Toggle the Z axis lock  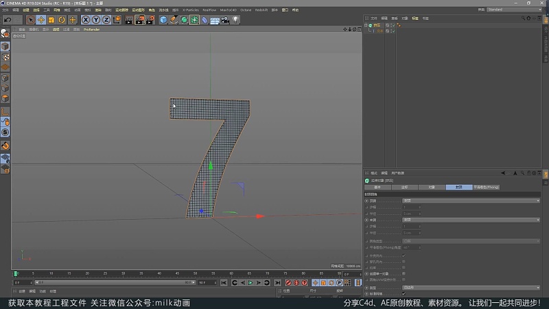(x=106, y=20)
